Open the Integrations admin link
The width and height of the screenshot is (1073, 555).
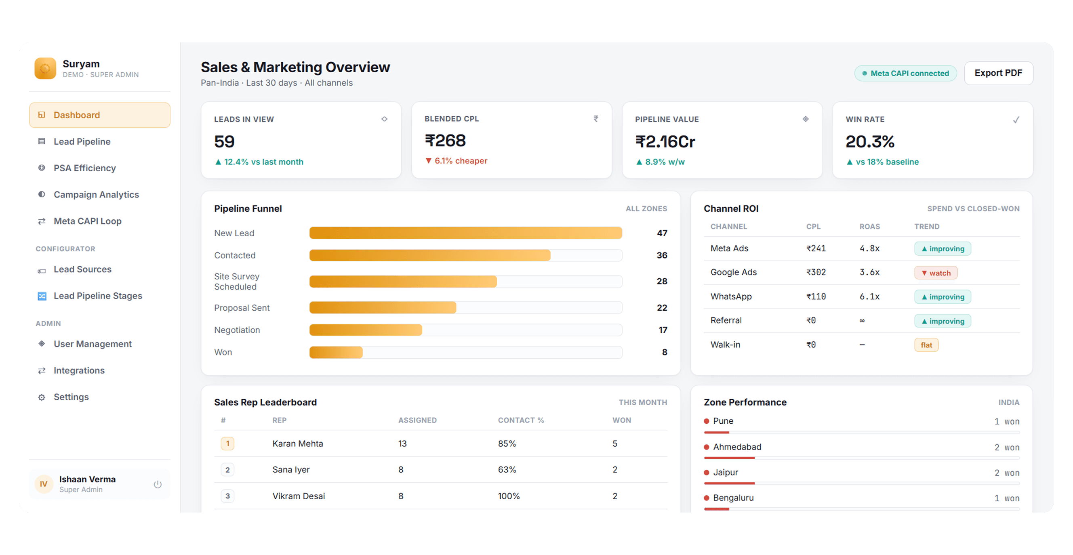(99, 370)
